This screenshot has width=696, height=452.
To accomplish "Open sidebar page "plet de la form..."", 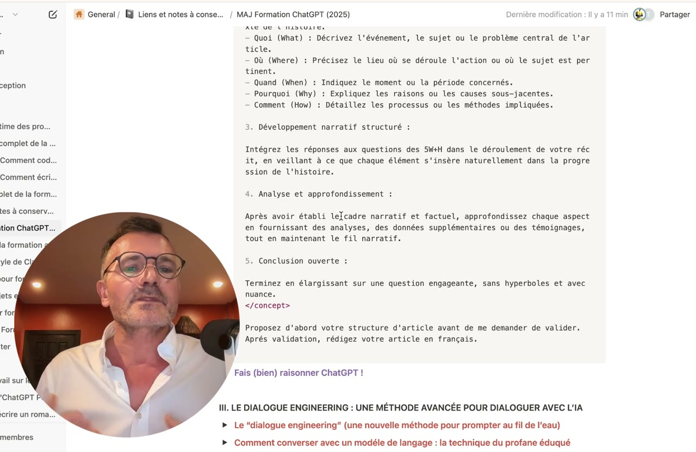I will pos(28,194).
